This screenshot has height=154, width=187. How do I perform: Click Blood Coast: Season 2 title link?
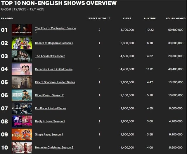click(x=49, y=95)
